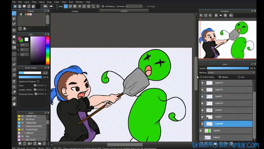
Task: Toggle the Clipping checkbox
Action: click(220, 77)
